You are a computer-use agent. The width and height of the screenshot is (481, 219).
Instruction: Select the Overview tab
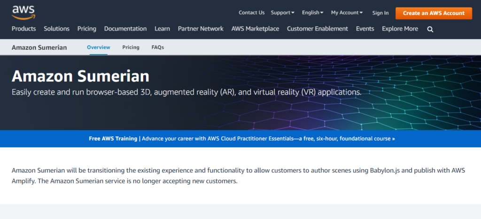pyautogui.click(x=99, y=47)
